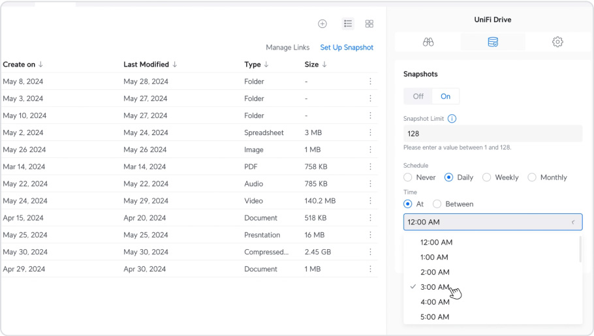Open more options for May 3, 2024 folder row
Image resolution: width=594 pixels, height=336 pixels.
[x=370, y=99]
